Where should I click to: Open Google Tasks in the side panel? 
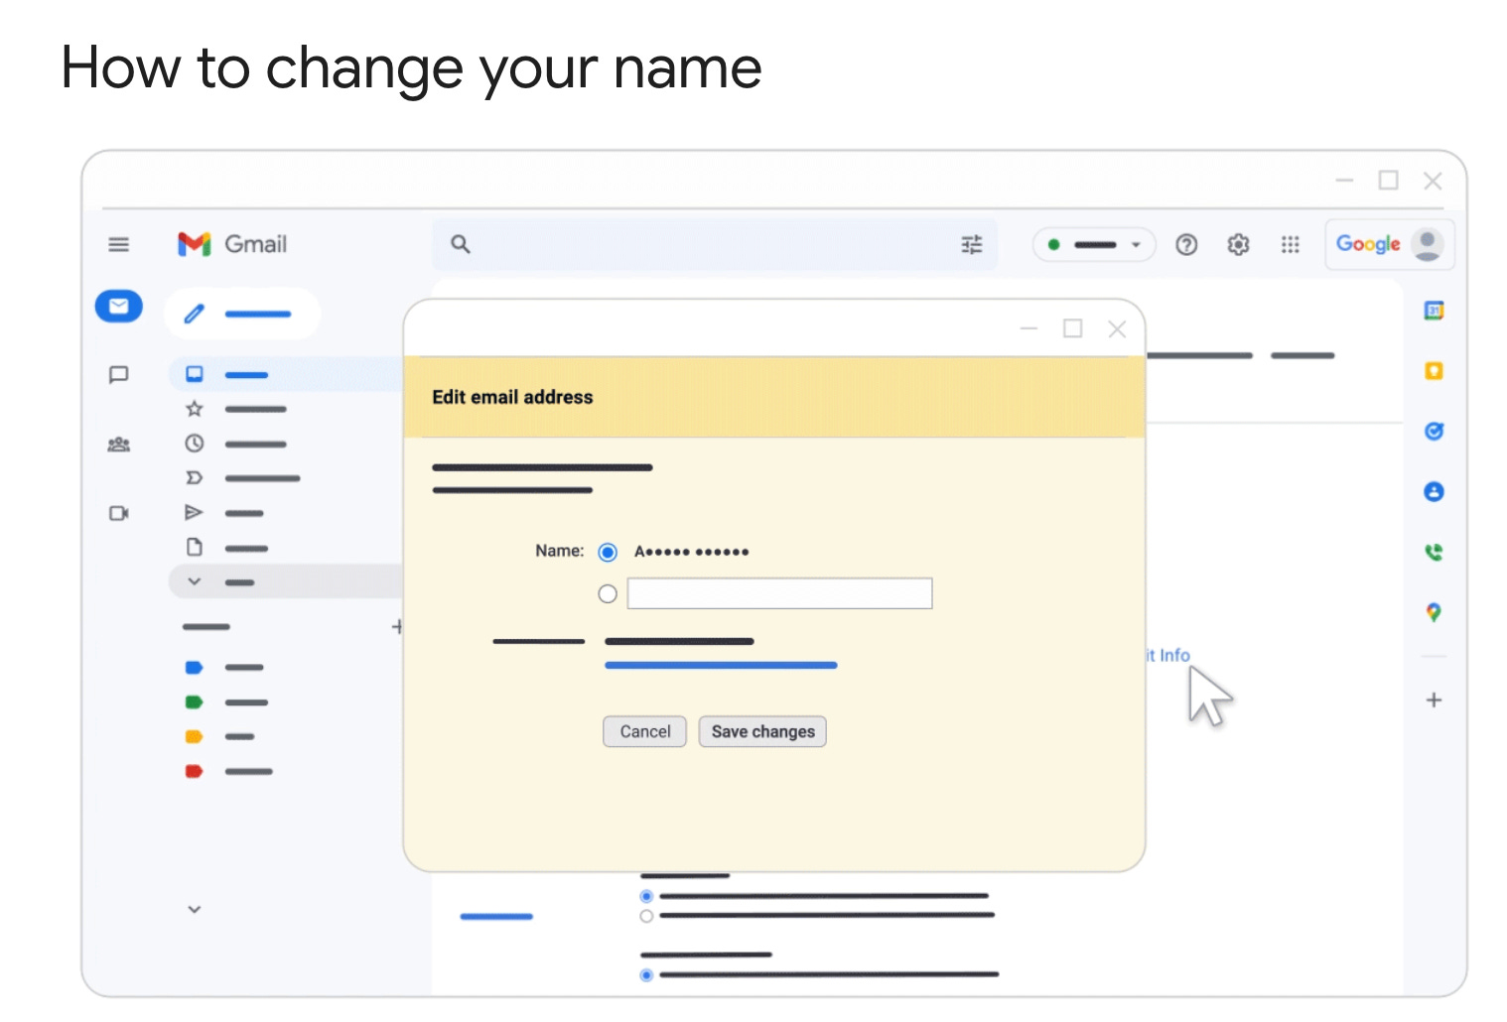(x=1434, y=432)
